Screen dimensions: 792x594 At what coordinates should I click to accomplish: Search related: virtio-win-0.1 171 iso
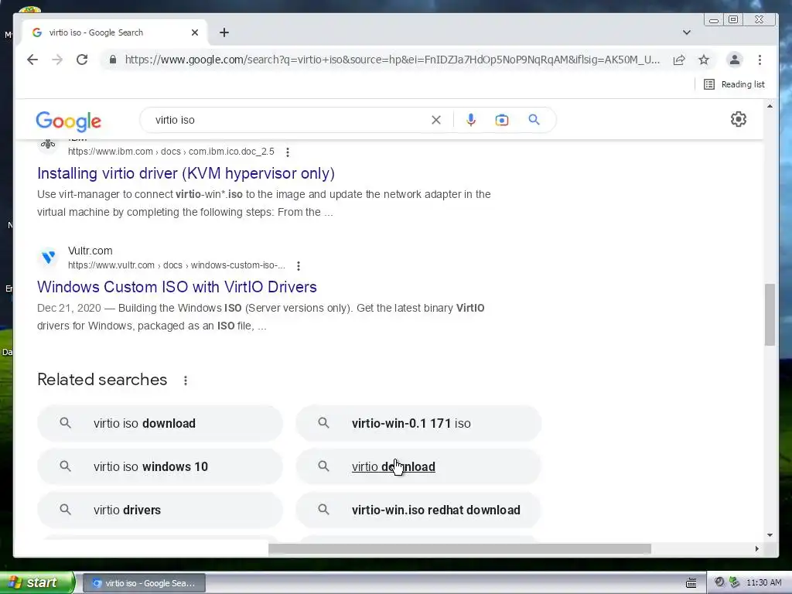coord(418,423)
